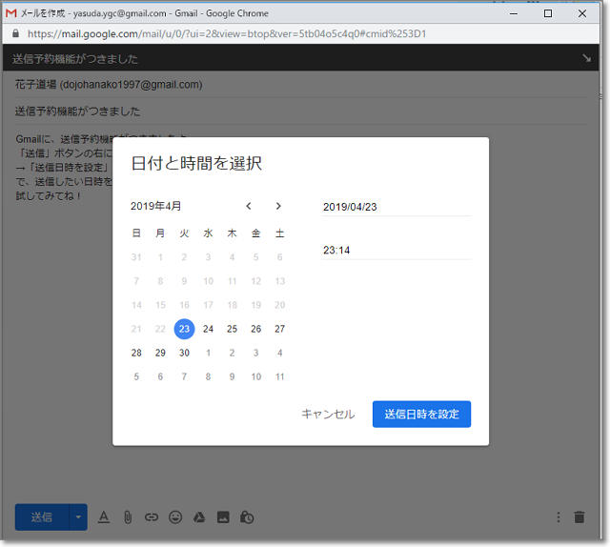Click the insert link icon

pyautogui.click(x=151, y=517)
